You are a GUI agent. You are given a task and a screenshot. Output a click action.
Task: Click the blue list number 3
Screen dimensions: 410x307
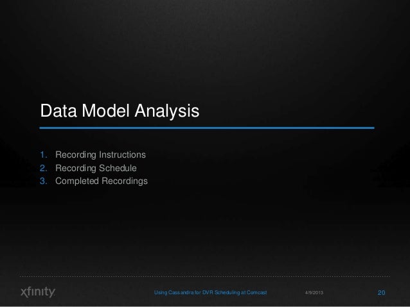pos(44,181)
